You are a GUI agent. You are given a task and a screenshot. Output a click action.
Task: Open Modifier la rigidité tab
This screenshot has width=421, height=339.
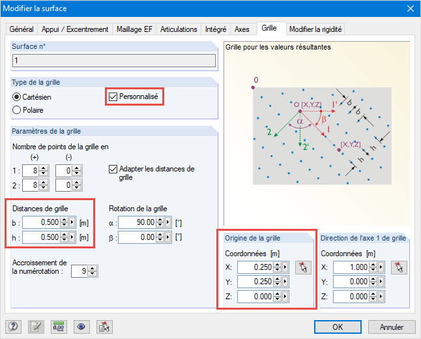tap(315, 29)
